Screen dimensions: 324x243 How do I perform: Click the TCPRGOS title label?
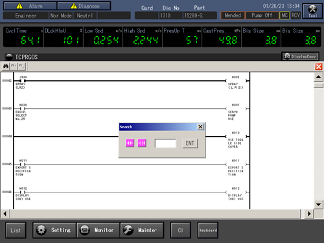click(x=27, y=57)
